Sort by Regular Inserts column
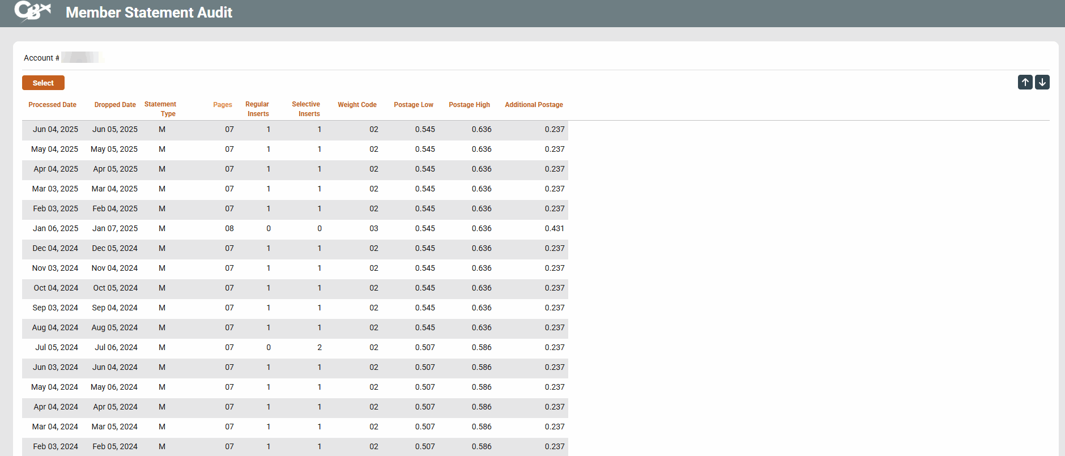1065x456 pixels. 257,109
